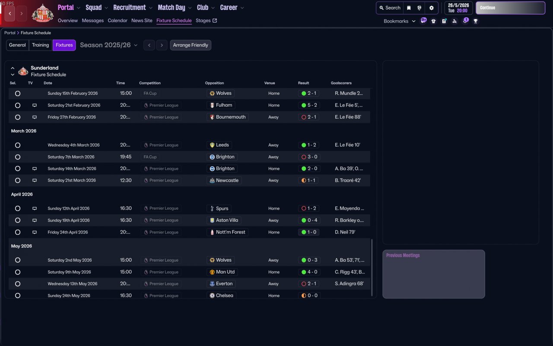The height and width of the screenshot is (346, 553).
Task: Expand the Recruitment menu chevron
Action: point(150,8)
